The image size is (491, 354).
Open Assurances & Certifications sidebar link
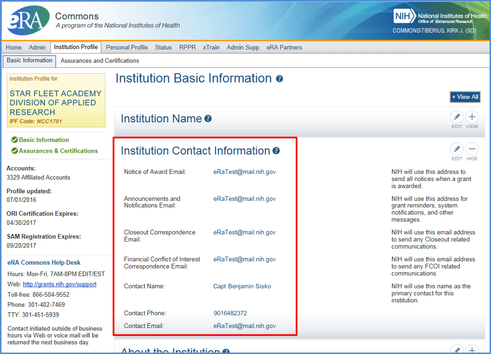tap(58, 151)
